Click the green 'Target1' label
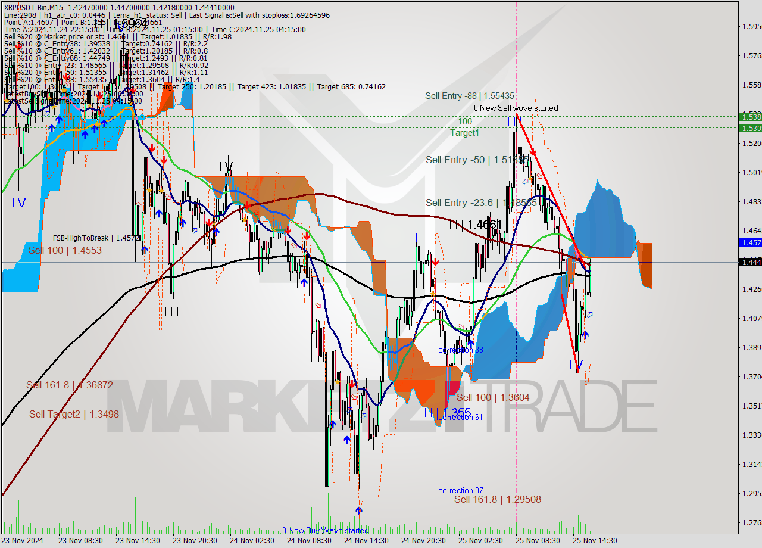 click(464, 133)
